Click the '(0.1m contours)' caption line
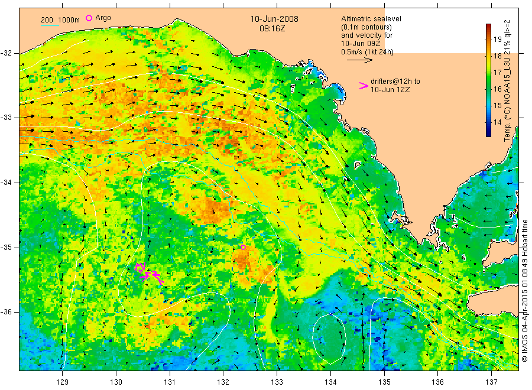The width and height of the screenshot is (532, 390). (366, 27)
